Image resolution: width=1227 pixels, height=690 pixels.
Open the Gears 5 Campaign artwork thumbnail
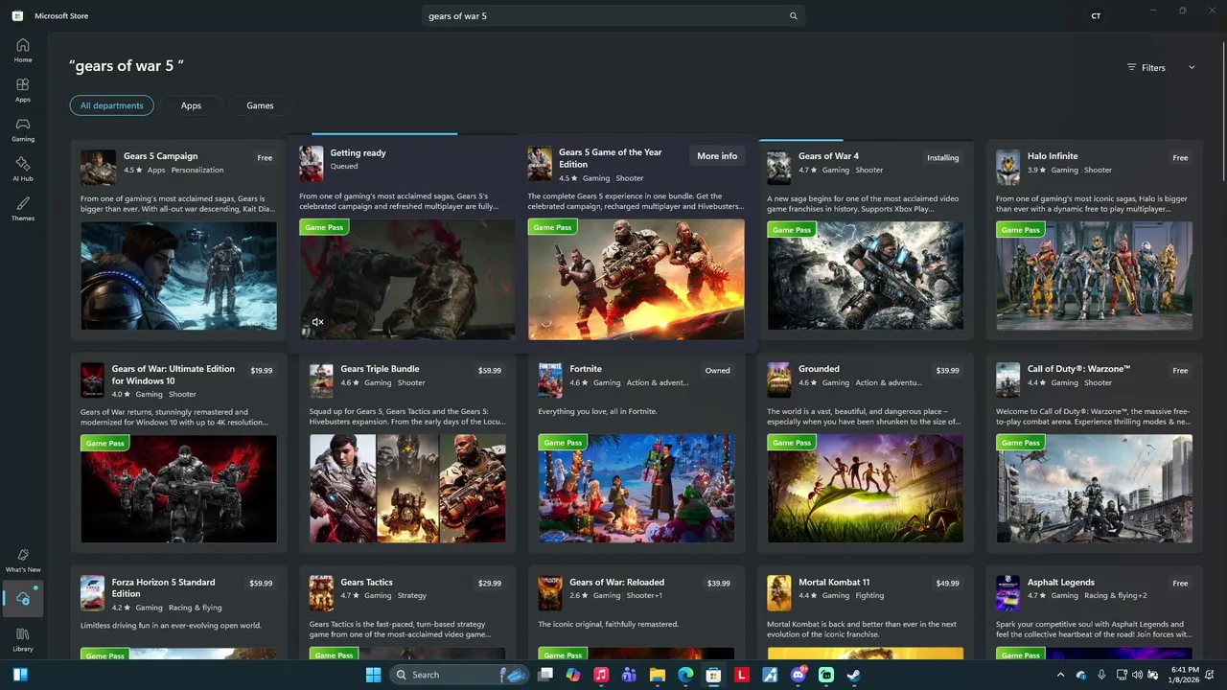[x=178, y=276]
